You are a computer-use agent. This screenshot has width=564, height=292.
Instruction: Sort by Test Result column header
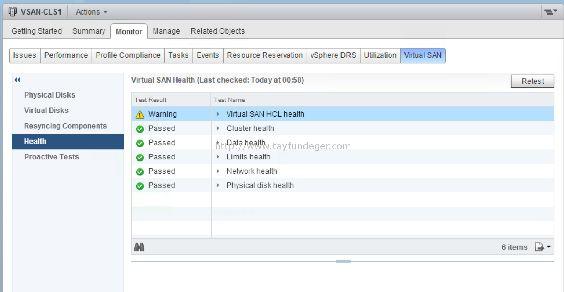pos(171,100)
